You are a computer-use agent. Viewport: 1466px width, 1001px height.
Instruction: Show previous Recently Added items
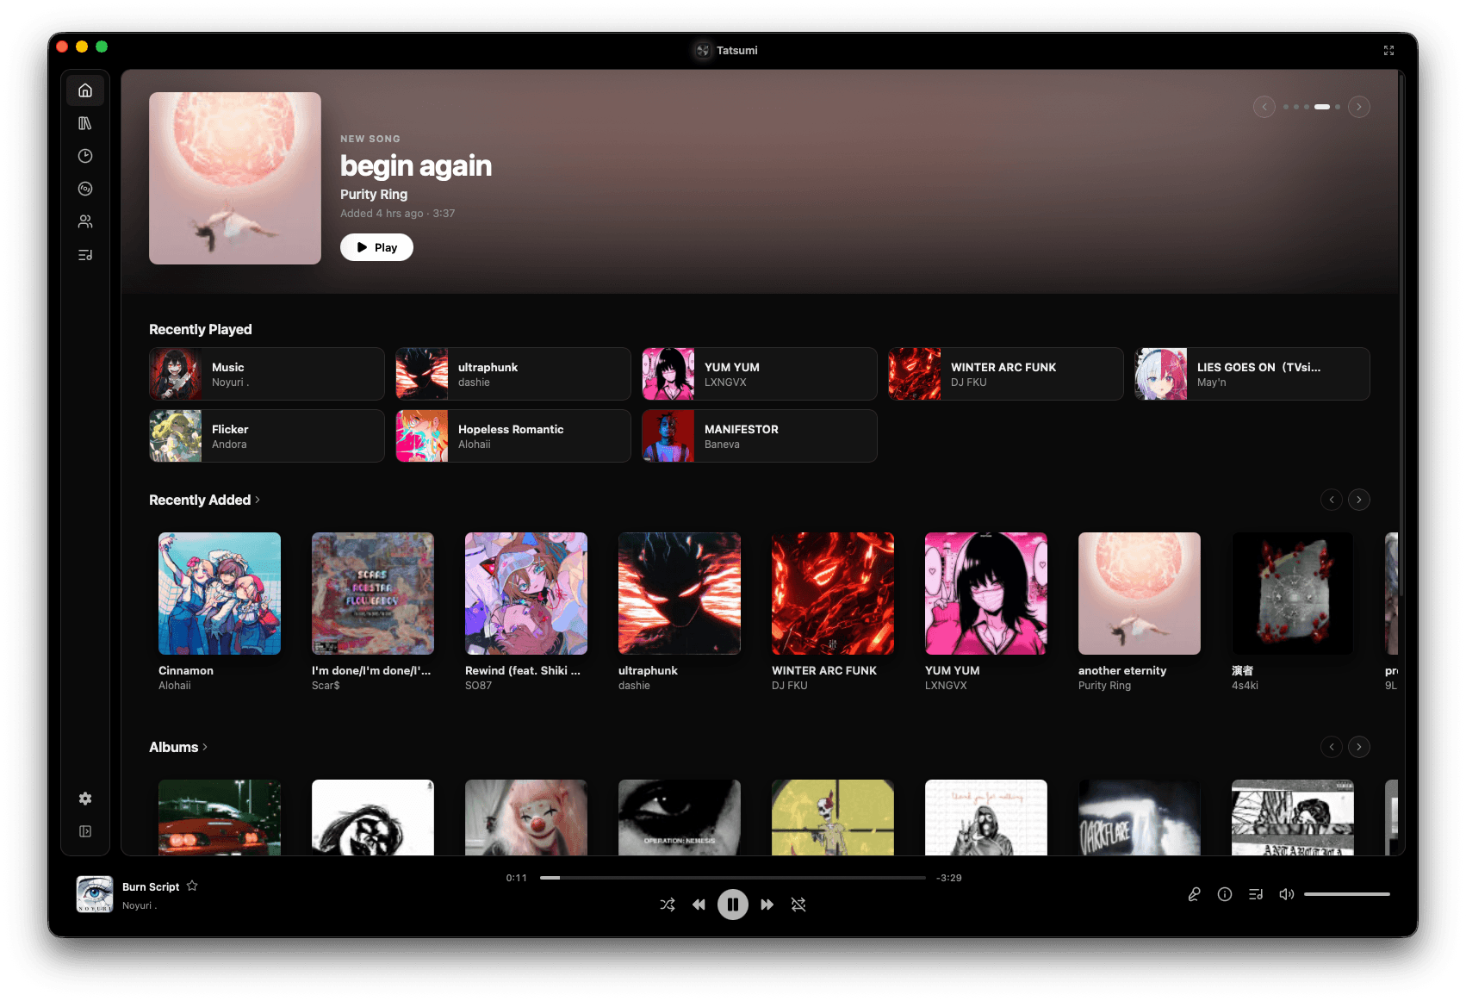[x=1332, y=500]
